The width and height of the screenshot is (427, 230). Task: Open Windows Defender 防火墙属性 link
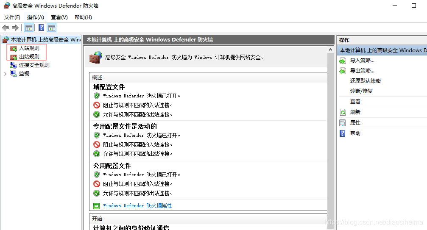pyautogui.click(x=137, y=205)
